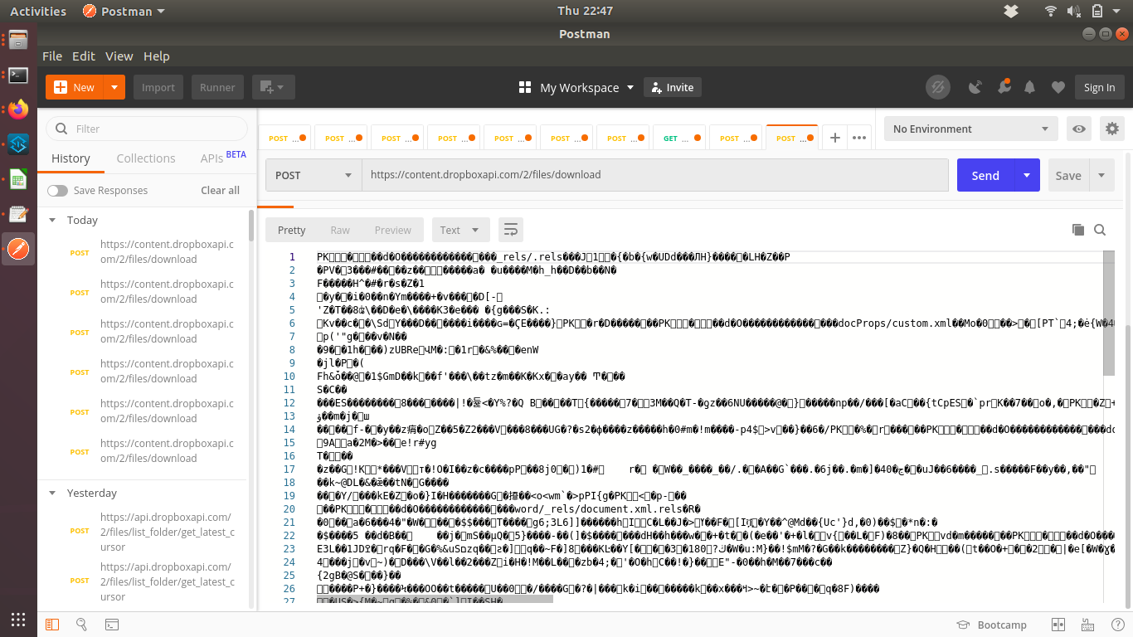Open the capture requests satellite icon
This screenshot has width=1133, height=637.
[x=975, y=87]
